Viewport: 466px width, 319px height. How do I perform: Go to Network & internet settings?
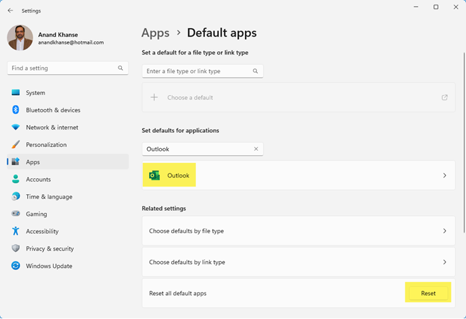pos(52,128)
